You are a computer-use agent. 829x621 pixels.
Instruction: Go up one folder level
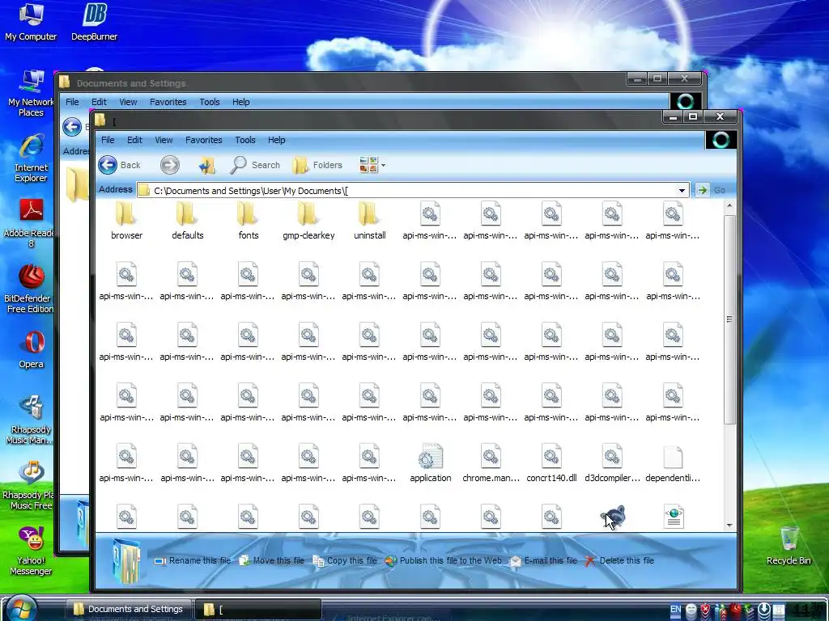pos(206,165)
